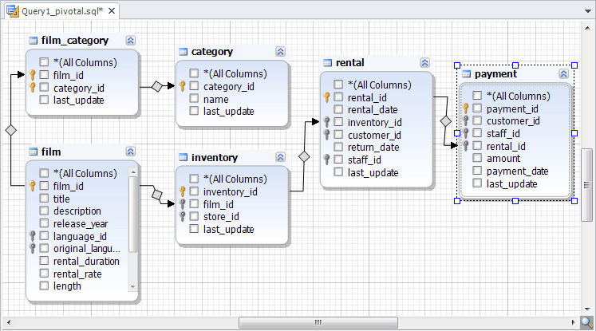Screen dimensions: 596x331
Task: Click the key icon beside film_id in film_category
Action: click(x=32, y=75)
